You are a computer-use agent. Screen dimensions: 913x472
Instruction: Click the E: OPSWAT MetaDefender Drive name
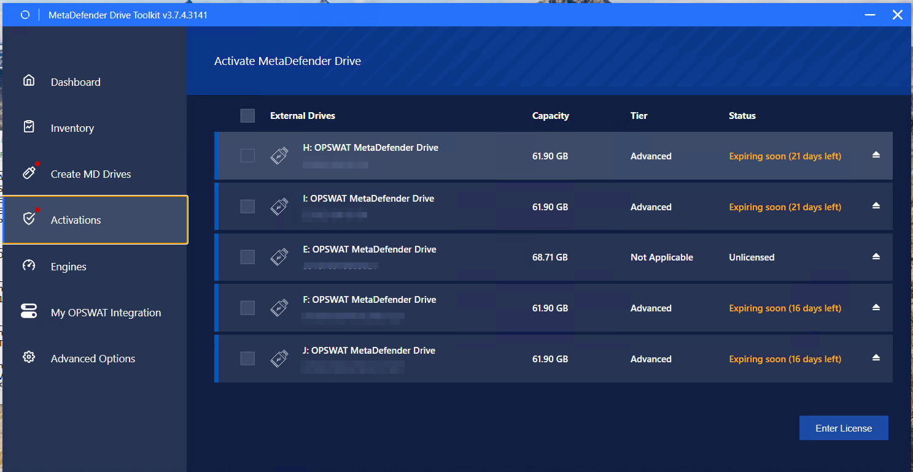pyautogui.click(x=370, y=249)
